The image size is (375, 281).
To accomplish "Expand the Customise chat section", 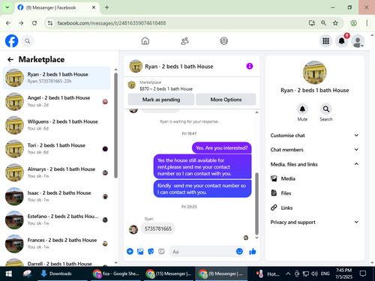I will 314,136.
